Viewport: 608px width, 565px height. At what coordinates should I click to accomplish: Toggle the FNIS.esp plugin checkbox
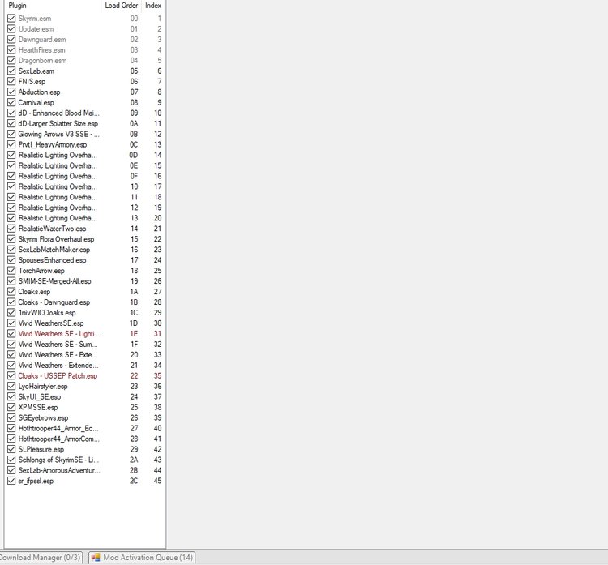click(11, 81)
